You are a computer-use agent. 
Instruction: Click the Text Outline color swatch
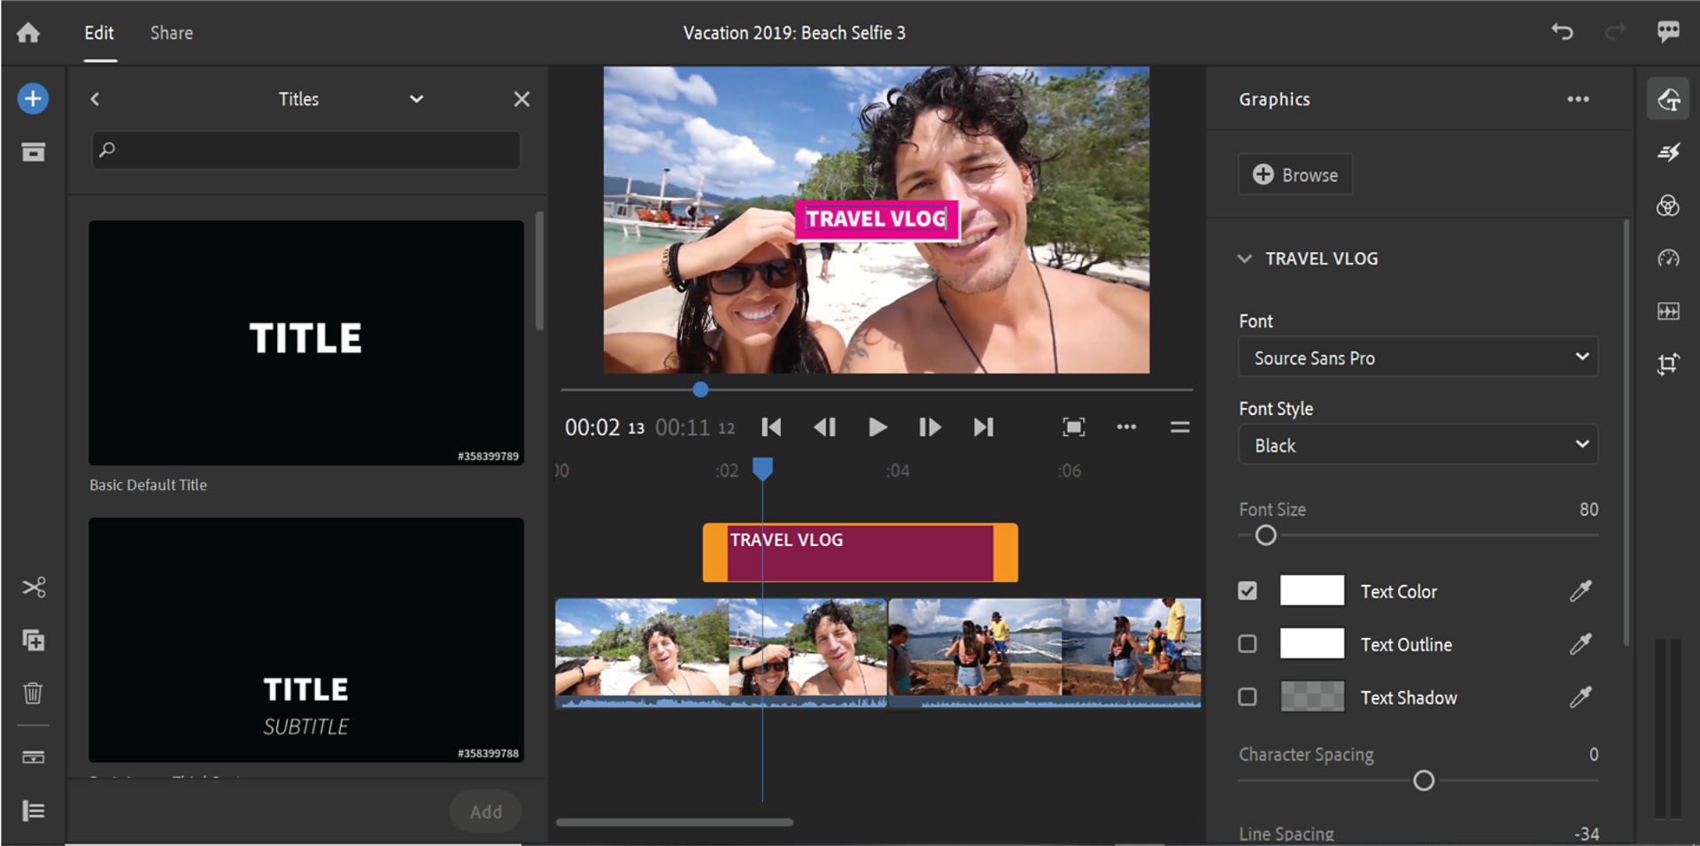pyautogui.click(x=1311, y=644)
